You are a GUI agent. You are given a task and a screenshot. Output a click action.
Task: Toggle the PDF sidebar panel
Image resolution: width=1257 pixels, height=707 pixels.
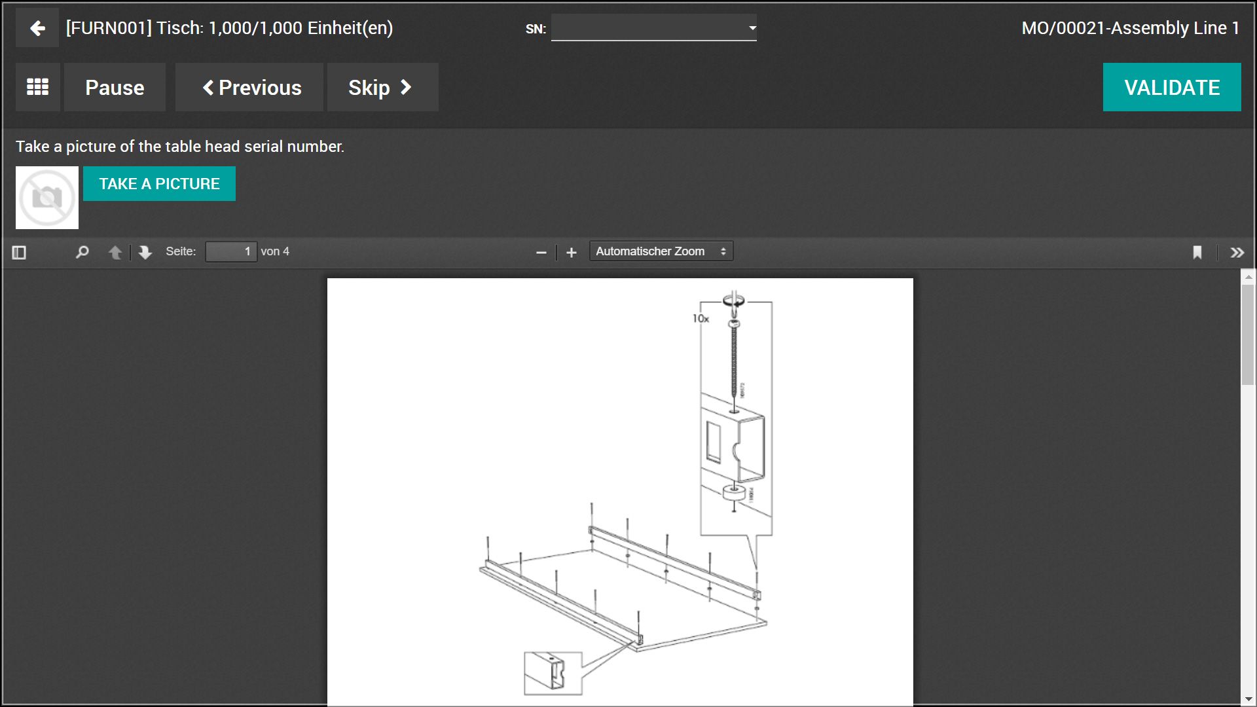(x=19, y=252)
